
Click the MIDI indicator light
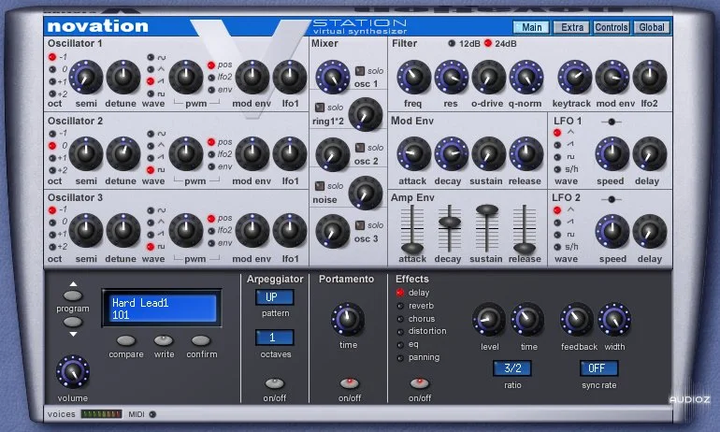(153, 414)
